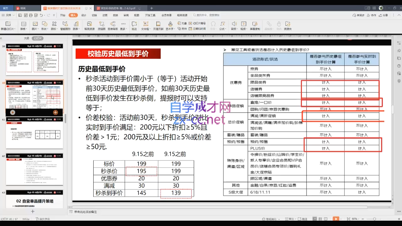Select slide 39 thumbnail
Screen dimensions: 402x226
coord(35,60)
